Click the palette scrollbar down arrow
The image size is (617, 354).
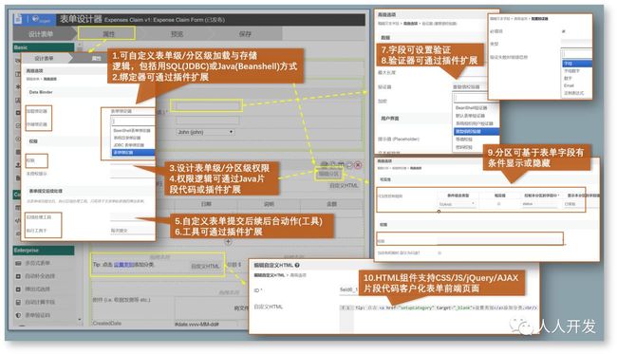click(x=80, y=320)
